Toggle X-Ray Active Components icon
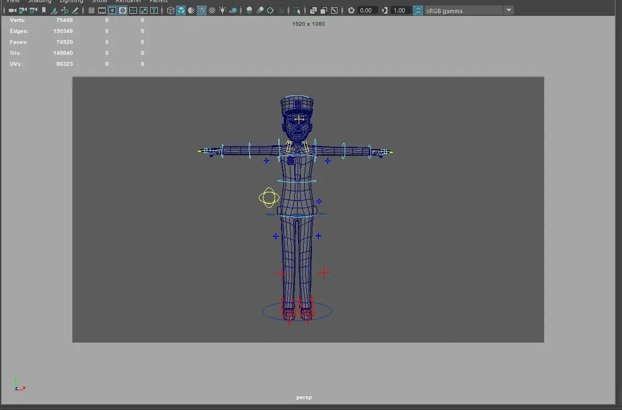 [324, 11]
